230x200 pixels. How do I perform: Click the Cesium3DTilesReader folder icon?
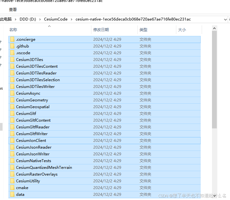[12, 73]
